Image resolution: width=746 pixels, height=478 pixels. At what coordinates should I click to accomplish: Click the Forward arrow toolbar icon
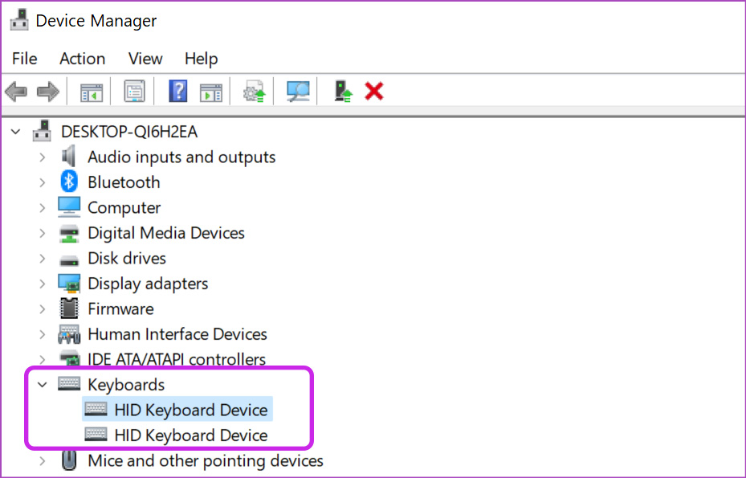tap(48, 91)
